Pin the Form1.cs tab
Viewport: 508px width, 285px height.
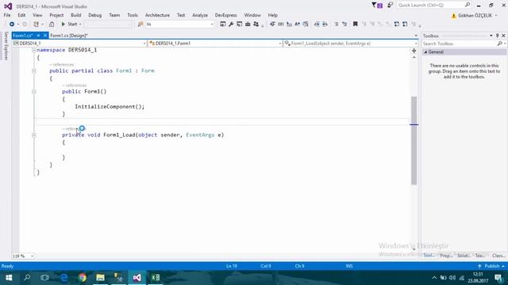[38, 36]
